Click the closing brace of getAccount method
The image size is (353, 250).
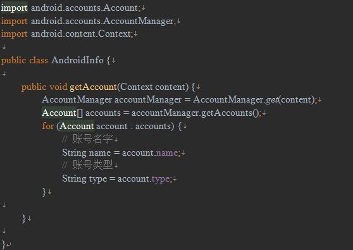pos(24,218)
